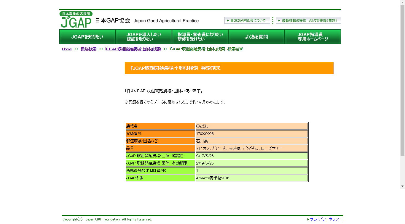
Task: Open the 日本GAP協会について button
Action: [x=247, y=21]
